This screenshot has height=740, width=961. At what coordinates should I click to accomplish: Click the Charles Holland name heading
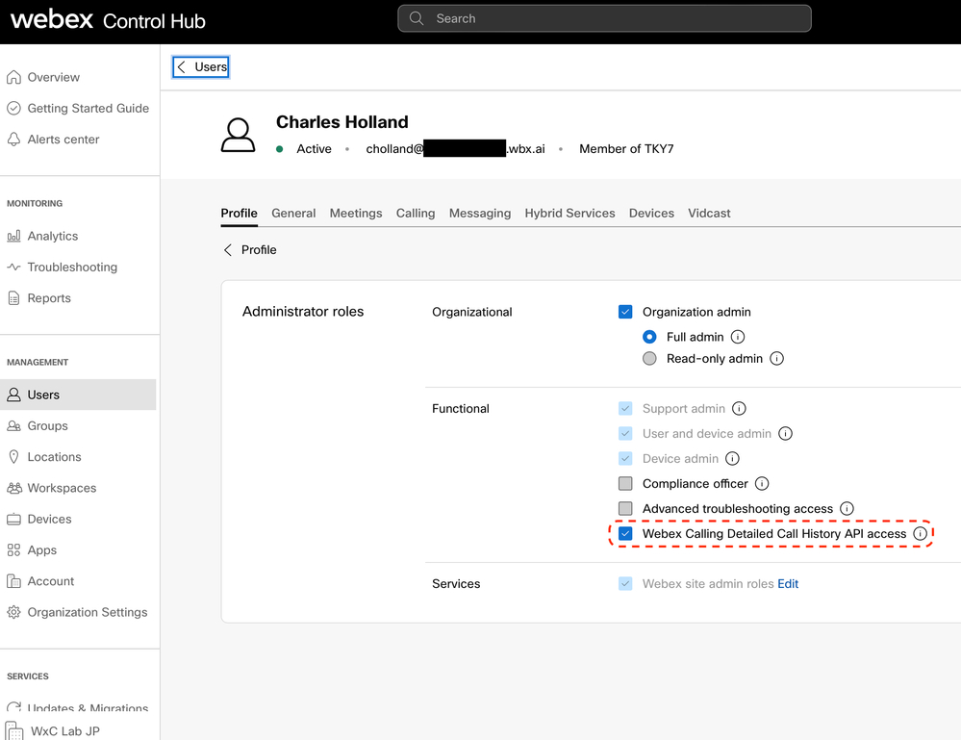pyautogui.click(x=342, y=122)
